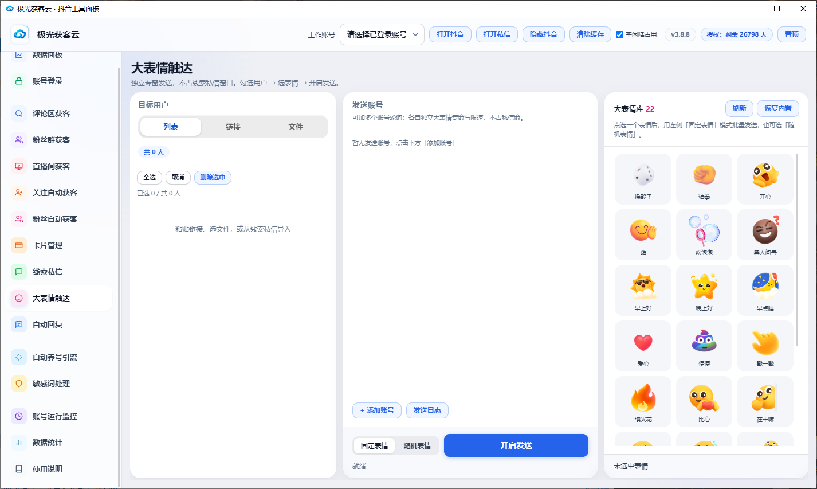
Task: Select the 开心 happy emoji
Action: pos(765,179)
